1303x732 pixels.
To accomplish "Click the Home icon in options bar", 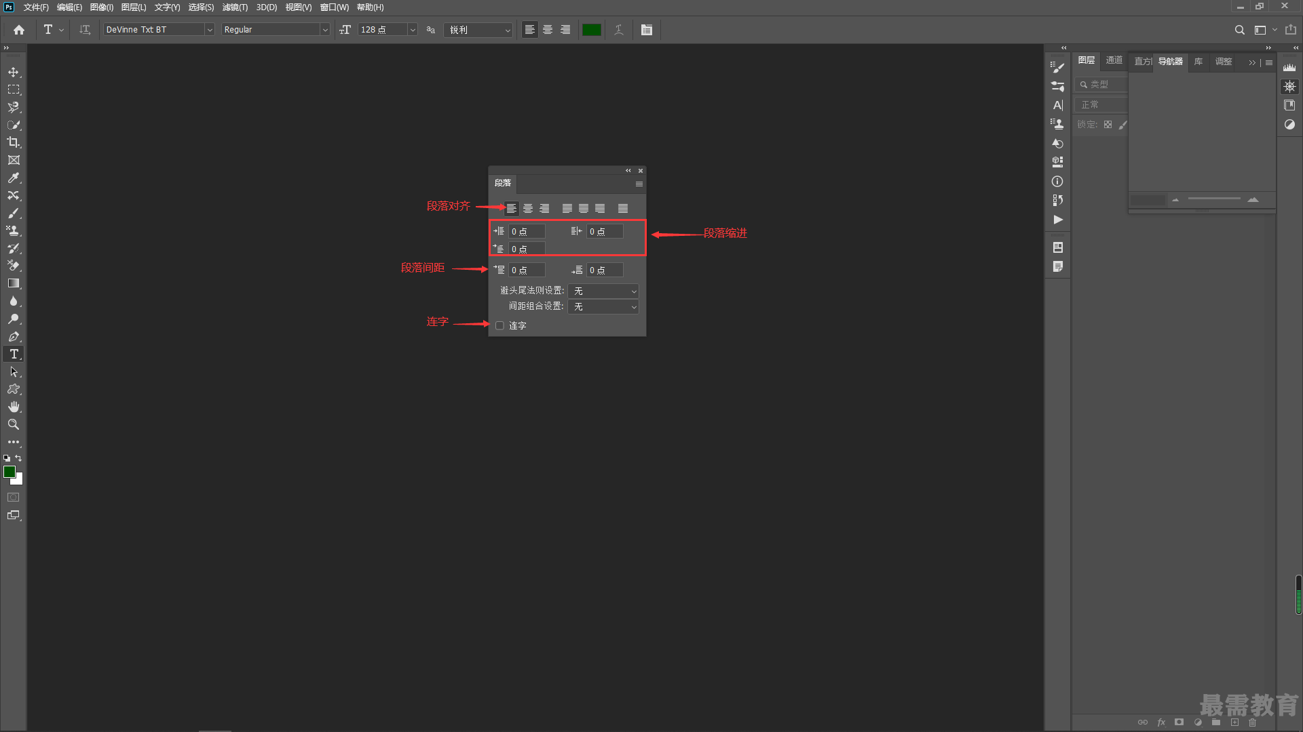I will pyautogui.click(x=19, y=30).
